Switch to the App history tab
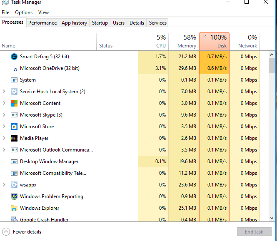 click(x=74, y=23)
